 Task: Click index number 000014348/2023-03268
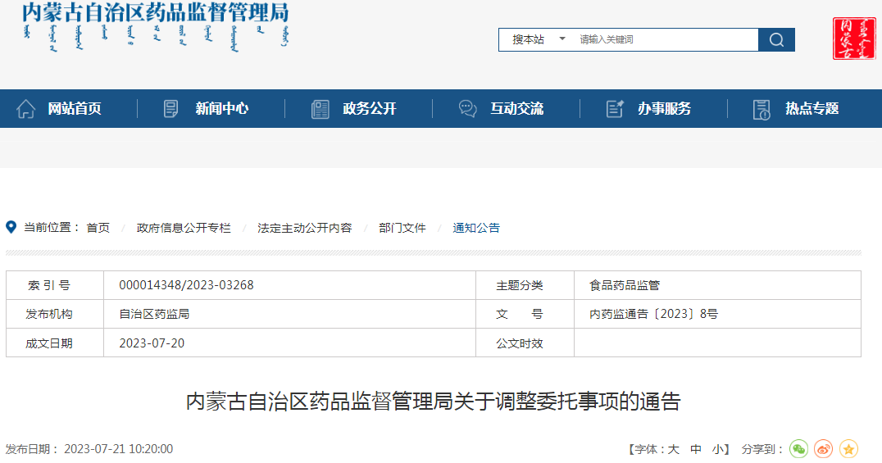pyautogui.click(x=186, y=285)
